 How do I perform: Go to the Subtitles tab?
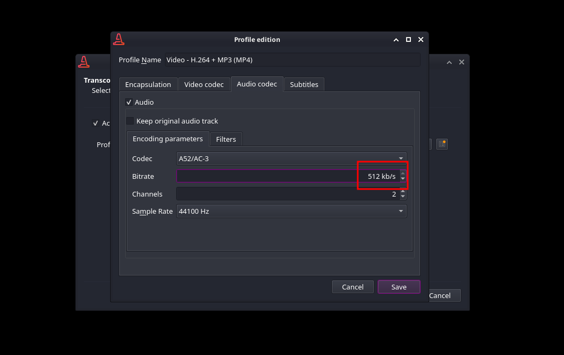(x=304, y=84)
